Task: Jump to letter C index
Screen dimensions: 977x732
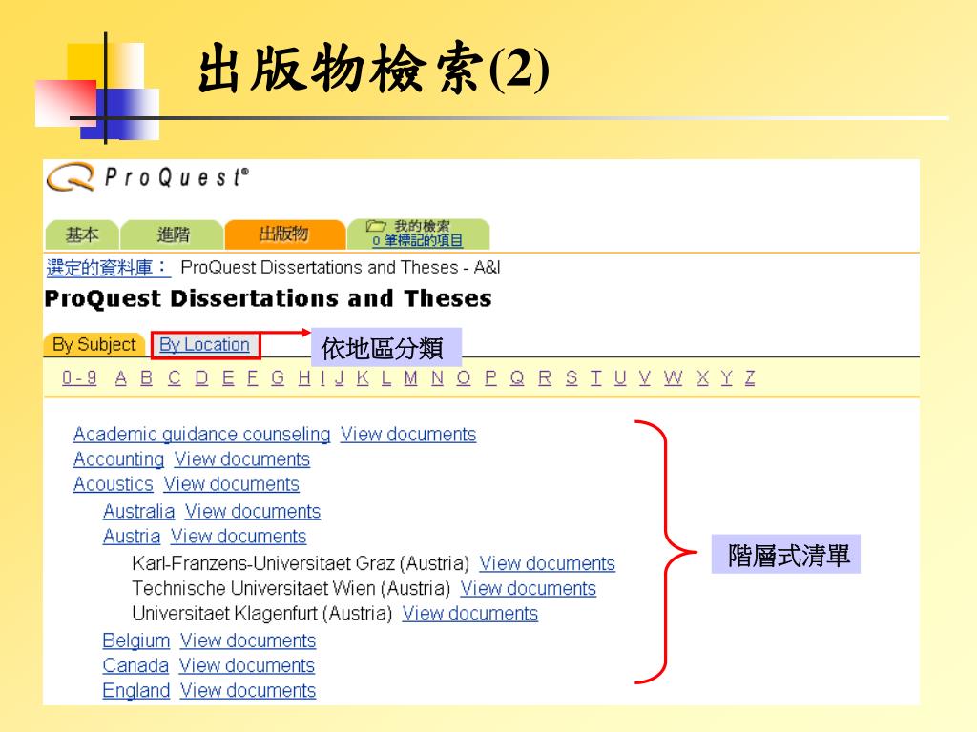Action: click(175, 377)
